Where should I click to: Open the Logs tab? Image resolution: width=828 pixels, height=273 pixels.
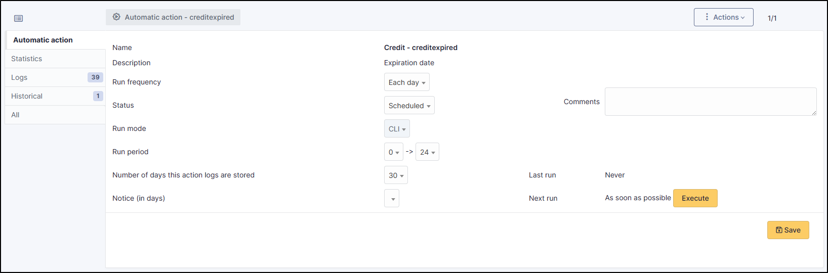pyautogui.click(x=19, y=77)
